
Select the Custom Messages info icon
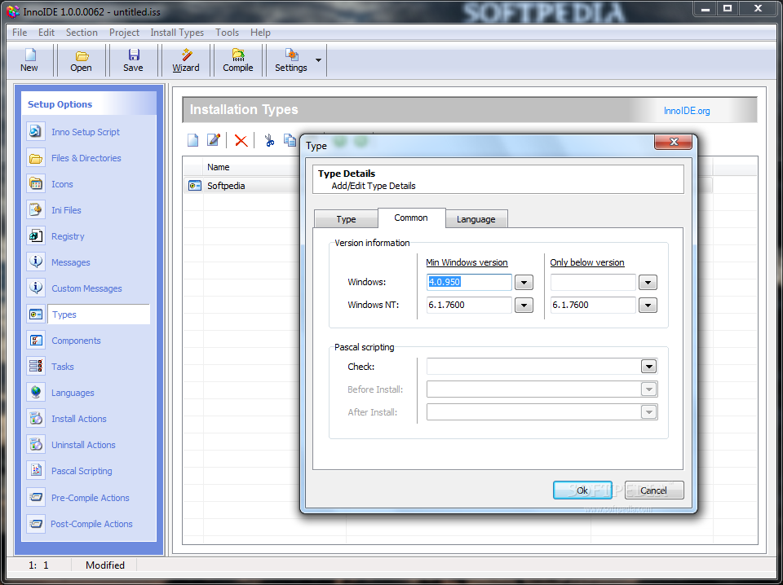tap(35, 288)
